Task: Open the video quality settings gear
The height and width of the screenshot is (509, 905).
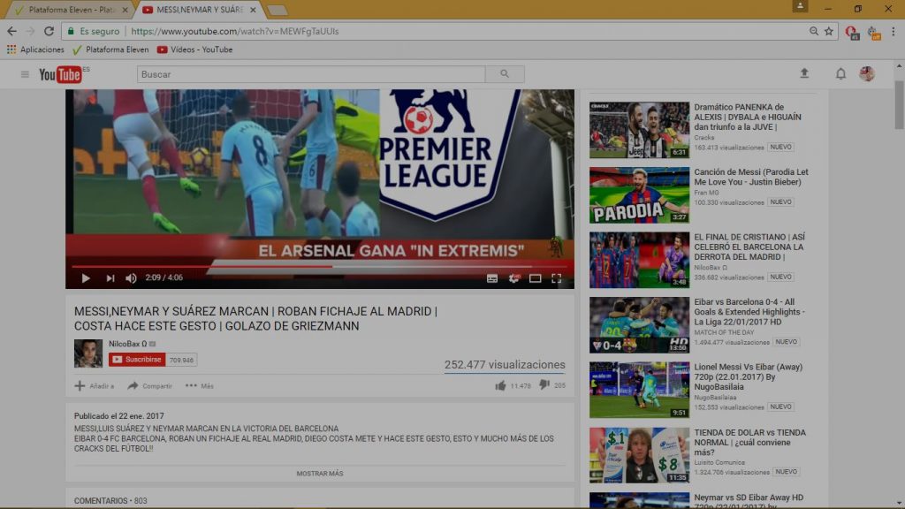Action: click(x=513, y=277)
